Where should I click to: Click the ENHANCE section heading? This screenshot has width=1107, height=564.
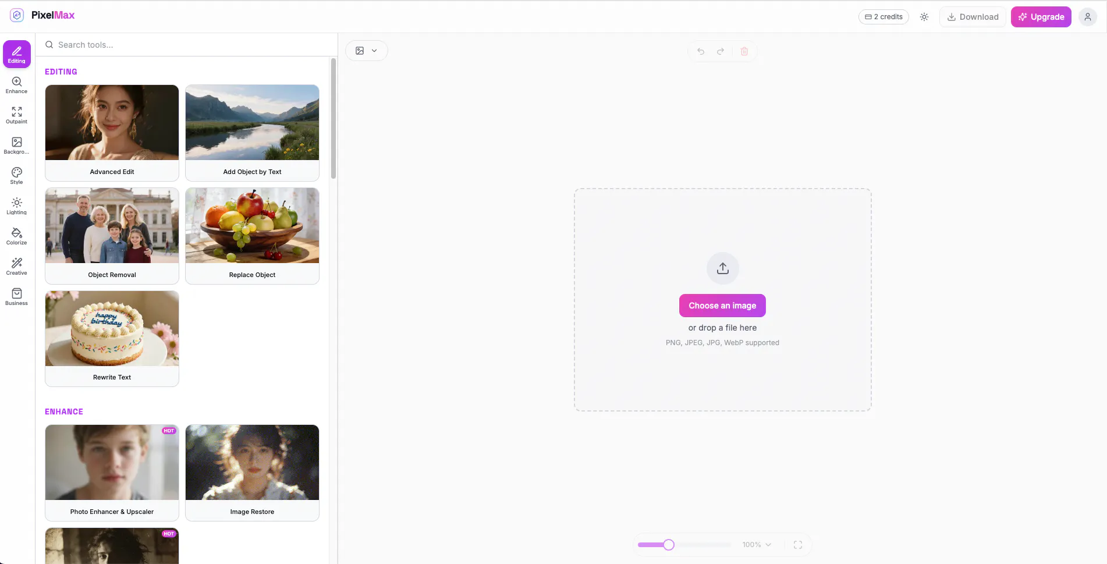[64, 412]
